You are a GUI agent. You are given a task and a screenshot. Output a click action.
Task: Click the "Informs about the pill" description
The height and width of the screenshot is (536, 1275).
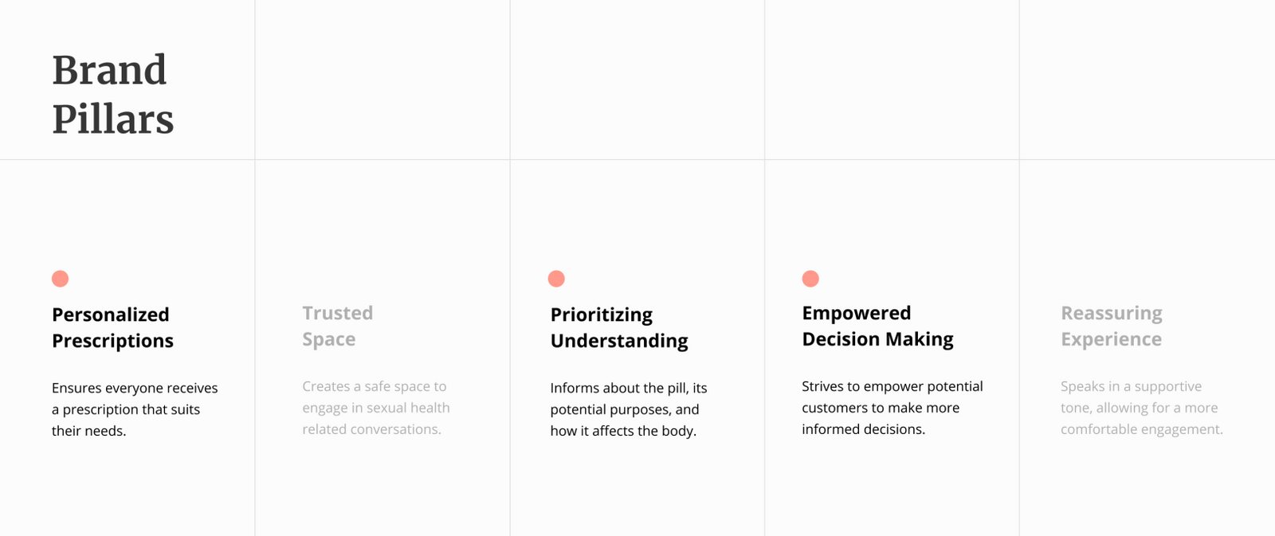628,409
